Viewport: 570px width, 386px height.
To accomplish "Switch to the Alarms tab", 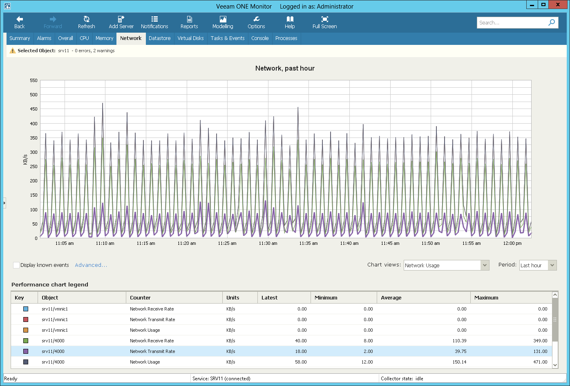I will (44, 38).
